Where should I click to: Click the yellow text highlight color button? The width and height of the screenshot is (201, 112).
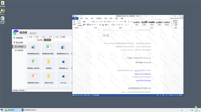tap(100, 25)
